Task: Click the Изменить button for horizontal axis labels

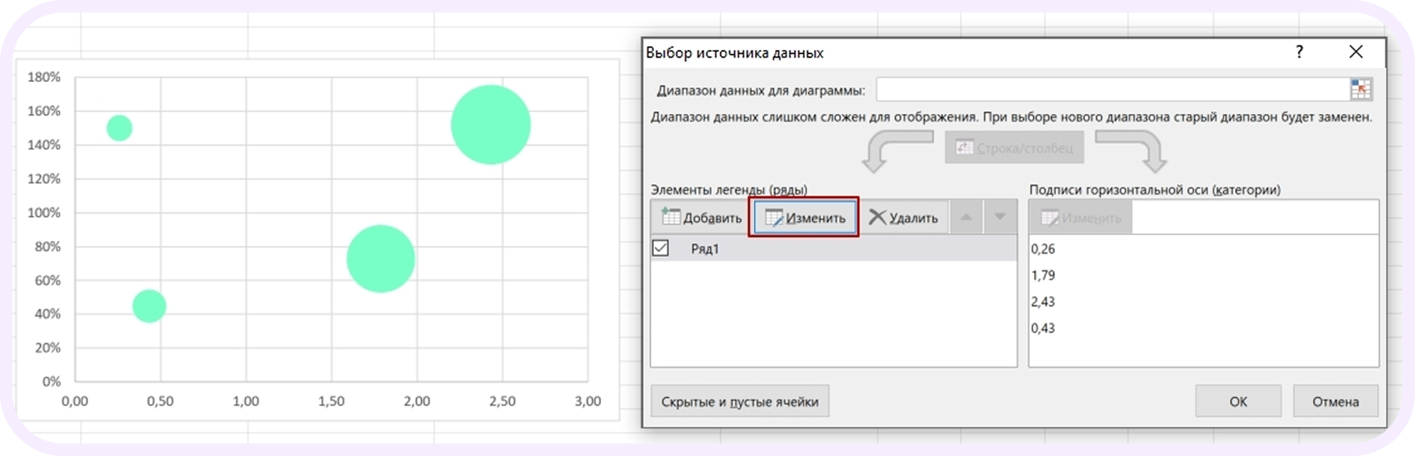Action: [x=1081, y=218]
